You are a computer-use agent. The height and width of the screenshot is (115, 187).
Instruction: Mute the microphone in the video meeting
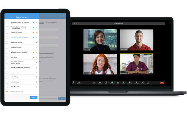[x=73, y=82]
